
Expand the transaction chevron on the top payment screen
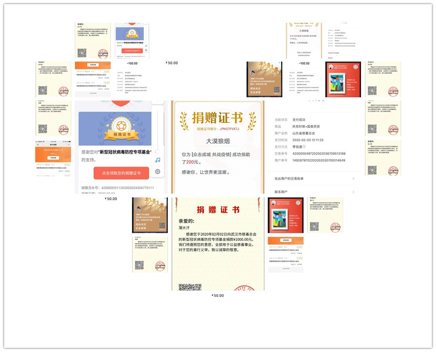pos(358,52)
